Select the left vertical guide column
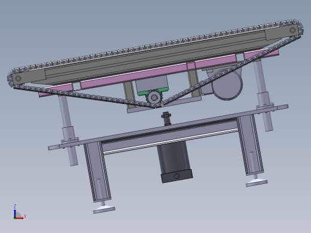The height and width of the screenshot is (233, 311). (68, 130)
